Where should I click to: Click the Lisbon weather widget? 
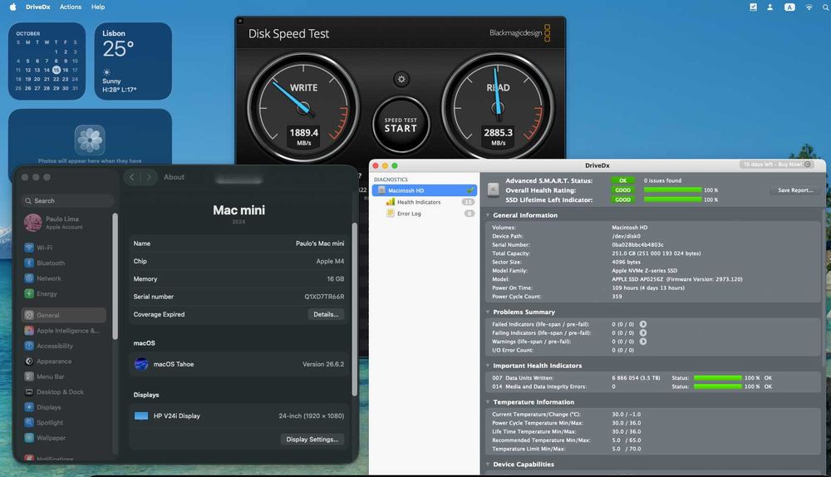tap(133, 61)
